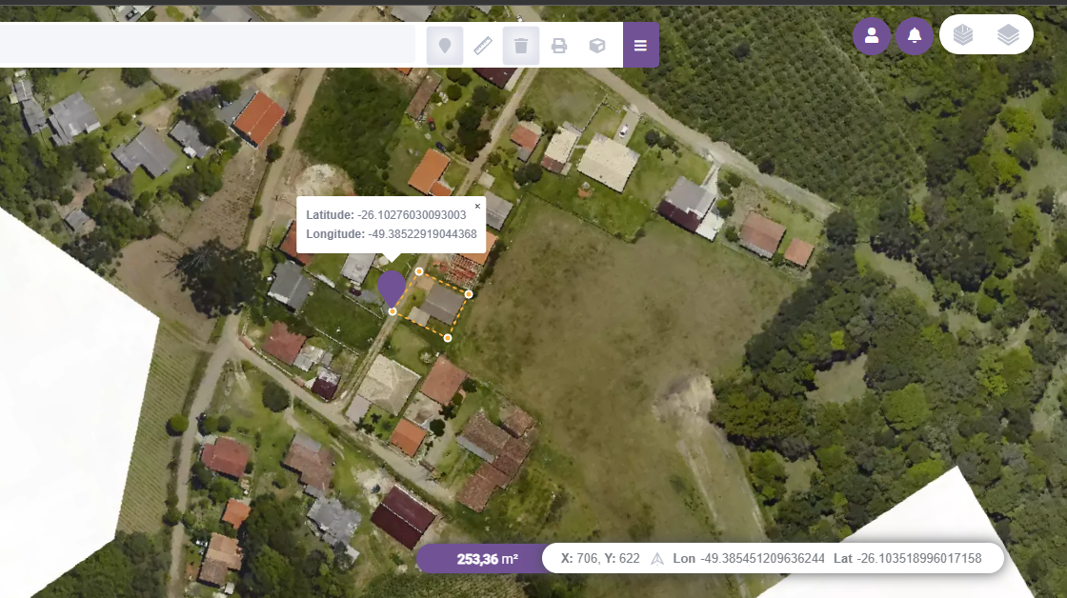This screenshot has height=598, width=1067.
Task: Select the right stacked layers icon
Action: click(1008, 34)
